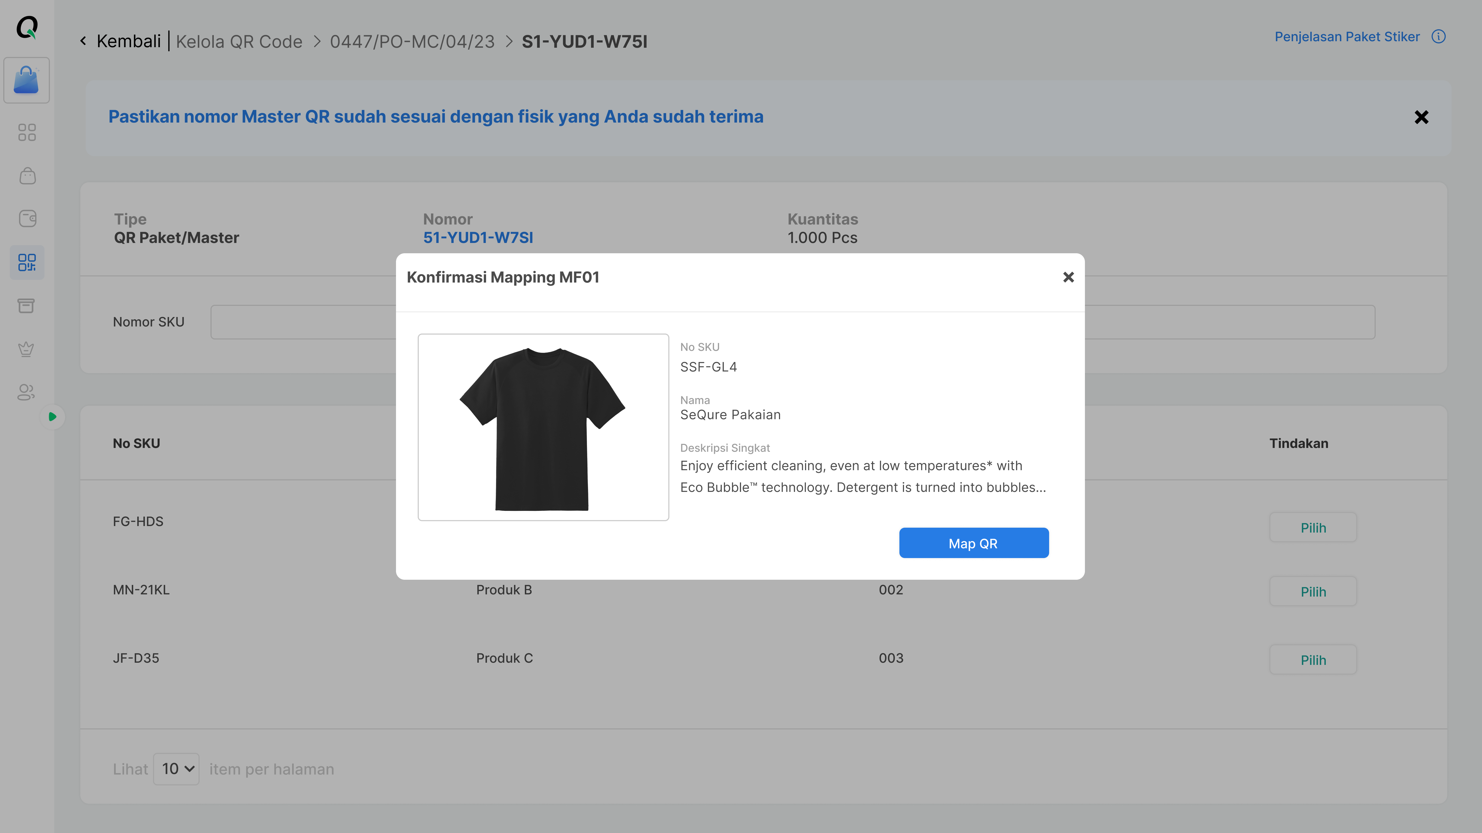Select the QR code icon in sidebar
The image size is (1482, 833).
pos(27,262)
